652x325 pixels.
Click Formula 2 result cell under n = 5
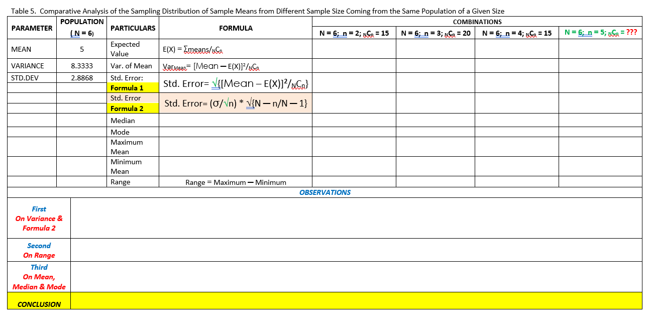click(600, 103)
